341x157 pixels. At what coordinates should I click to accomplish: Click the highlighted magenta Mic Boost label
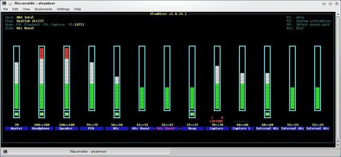point(167,128)
